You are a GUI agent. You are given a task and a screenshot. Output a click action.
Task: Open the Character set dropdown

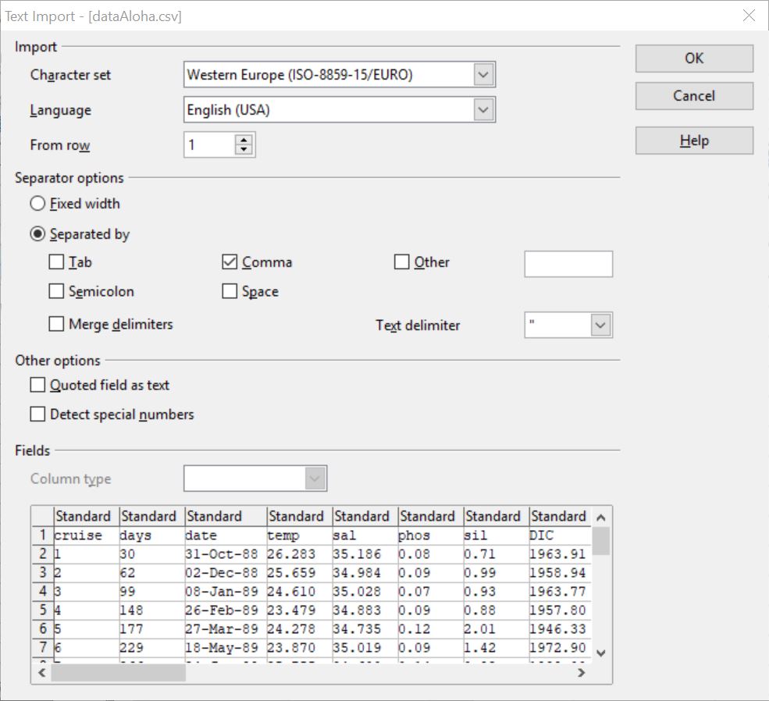click(x=485, y=74)
